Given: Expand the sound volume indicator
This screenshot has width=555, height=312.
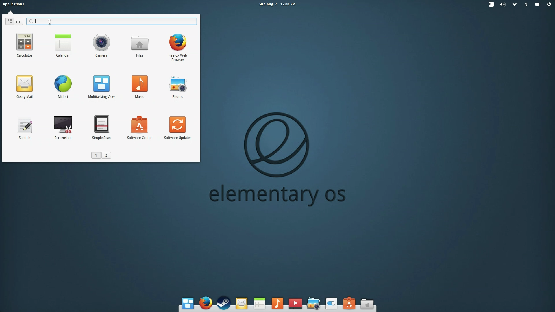Looking at the screenshot, I should pyautogui.click(x=503, y=4).
